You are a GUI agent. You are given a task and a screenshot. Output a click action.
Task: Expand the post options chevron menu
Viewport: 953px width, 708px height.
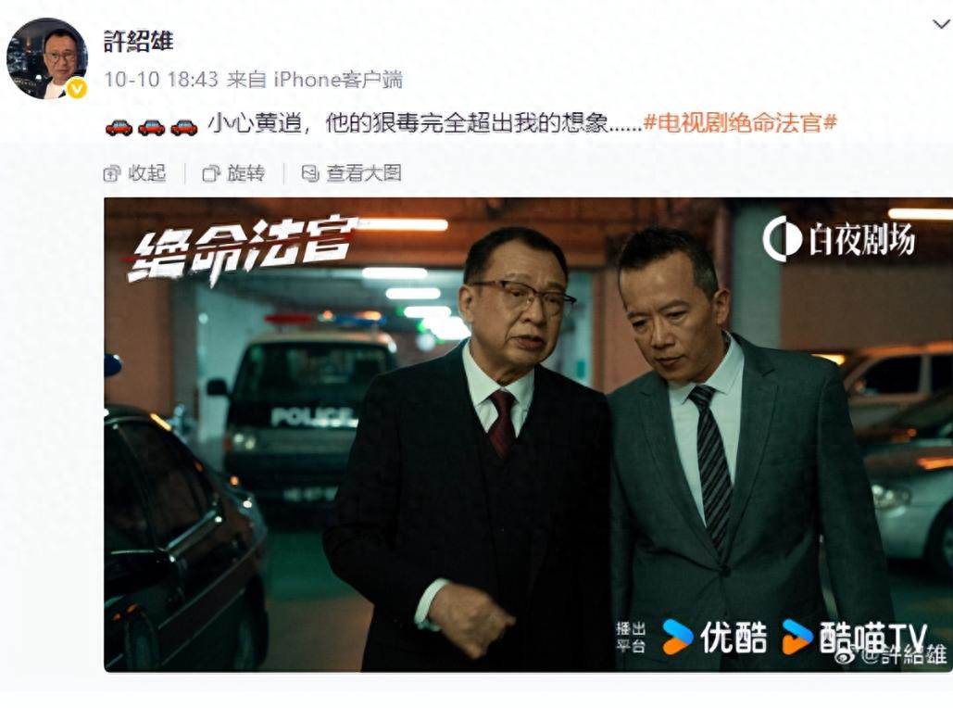coord(942,24)
